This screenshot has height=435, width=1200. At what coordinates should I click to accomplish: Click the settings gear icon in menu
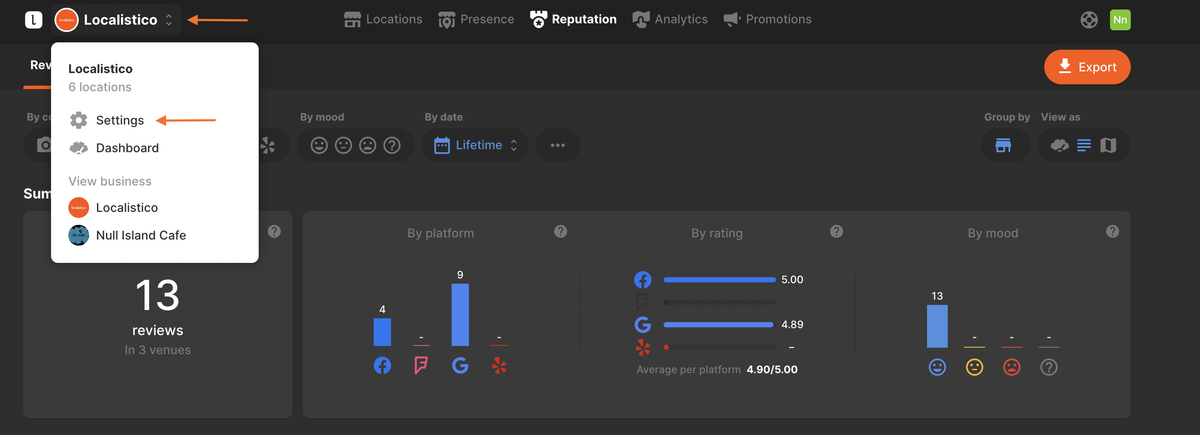78,120
